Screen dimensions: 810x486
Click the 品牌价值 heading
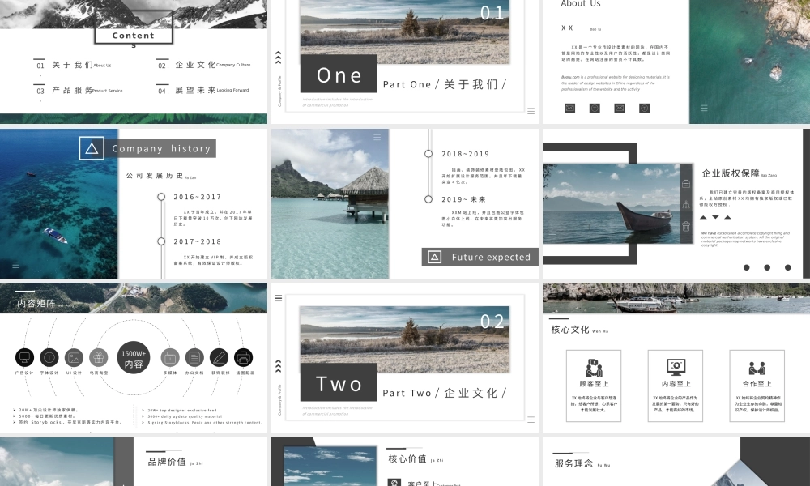pos(167,462)
